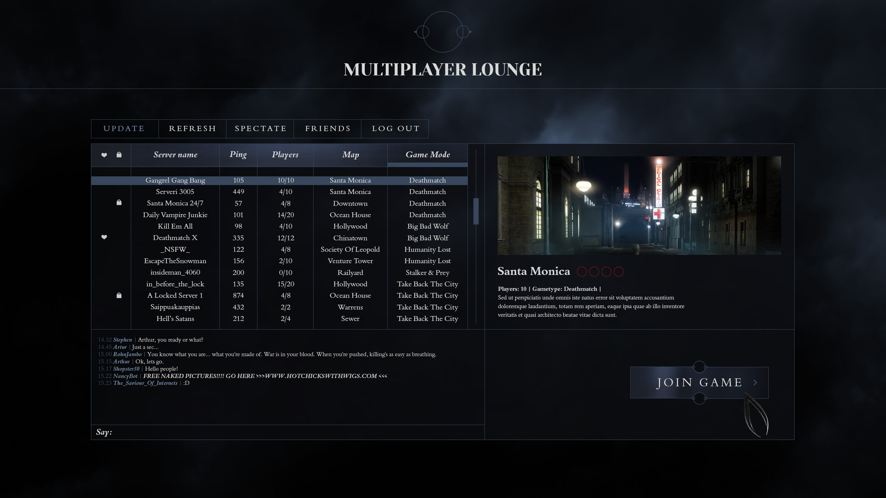Click the Santa Monica map preview image
This screenshot has width=886, height=498.
point(639,205)
